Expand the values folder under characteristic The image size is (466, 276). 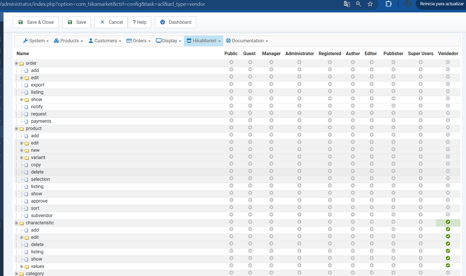(22, 266)
